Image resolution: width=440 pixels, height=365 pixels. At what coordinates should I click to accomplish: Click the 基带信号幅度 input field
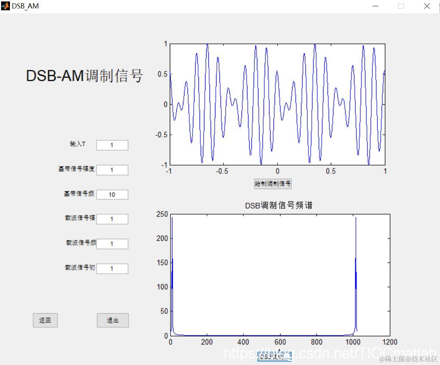click(x=112, y=170)
